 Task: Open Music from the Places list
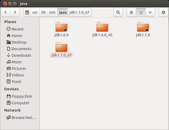(x=17, y=62)
